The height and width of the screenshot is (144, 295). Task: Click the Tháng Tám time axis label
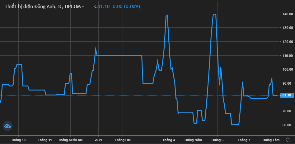271,140
